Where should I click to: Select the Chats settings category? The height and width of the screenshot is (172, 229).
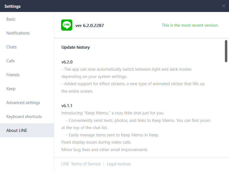pyautogui.click(x=27, y=47)
